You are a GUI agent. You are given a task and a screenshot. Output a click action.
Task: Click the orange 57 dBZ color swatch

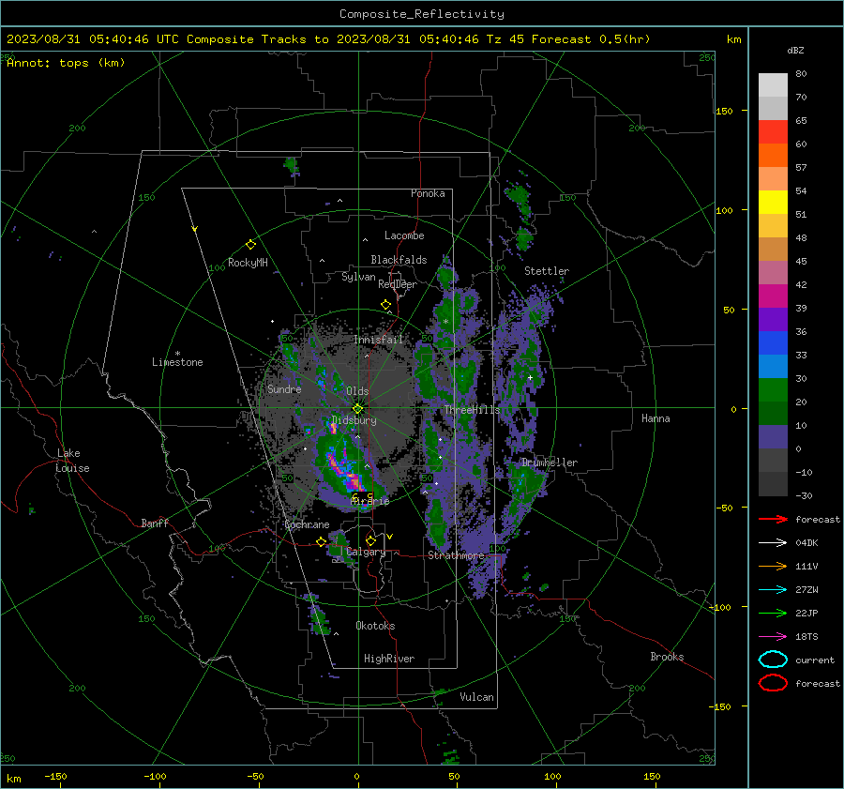[x=773, y=156]
